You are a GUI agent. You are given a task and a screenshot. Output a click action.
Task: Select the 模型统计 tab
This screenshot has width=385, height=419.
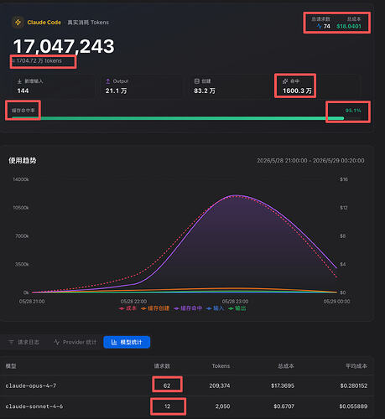127,342
